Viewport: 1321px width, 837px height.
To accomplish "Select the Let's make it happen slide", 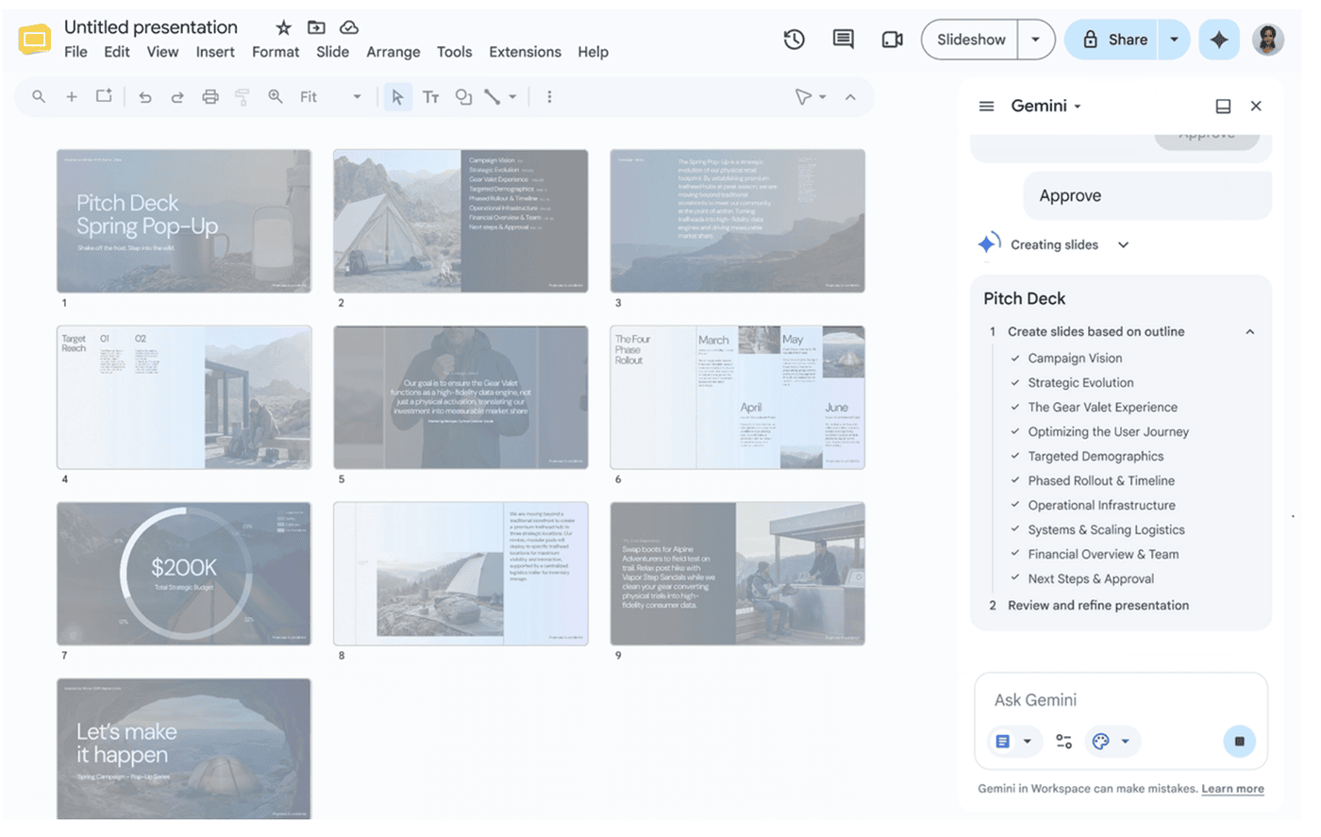I will tap(184, 749).
